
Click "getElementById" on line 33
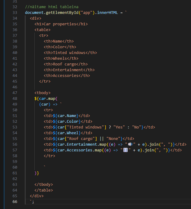point(62,13)
